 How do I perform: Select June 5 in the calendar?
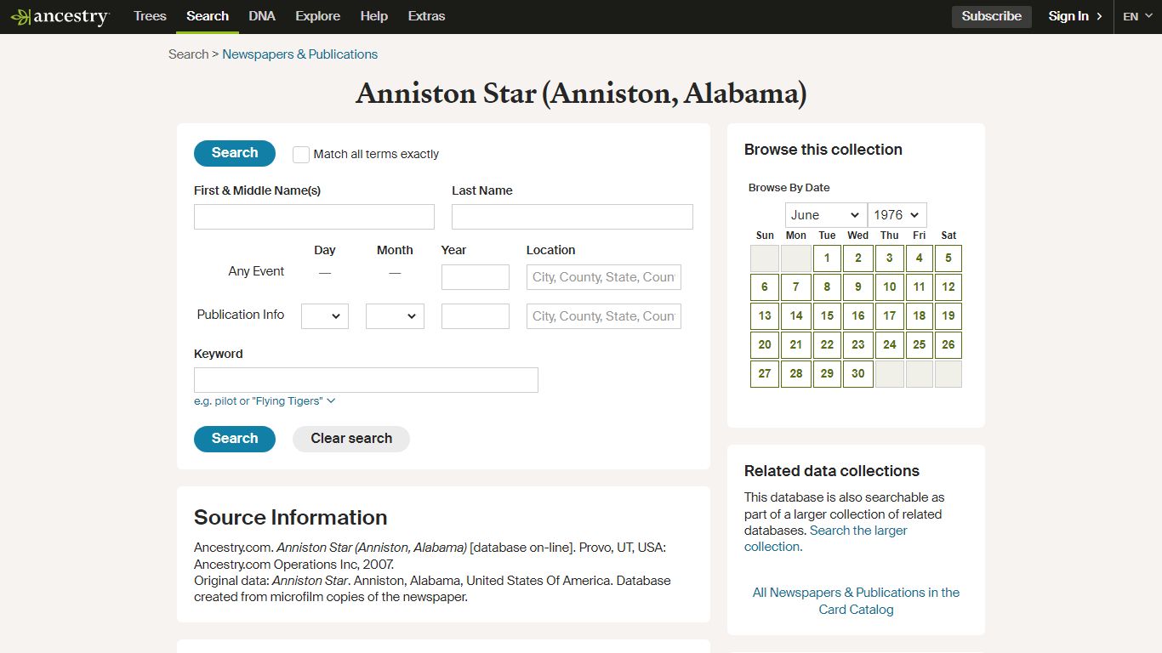(948, 258)
